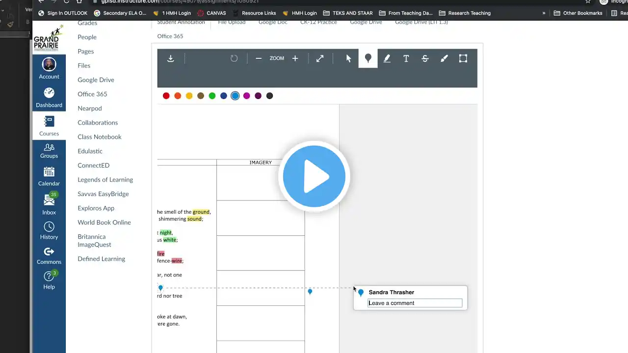Zoom in with the plus button
Viewport: 628px width, 353px height.
(295, 58)
